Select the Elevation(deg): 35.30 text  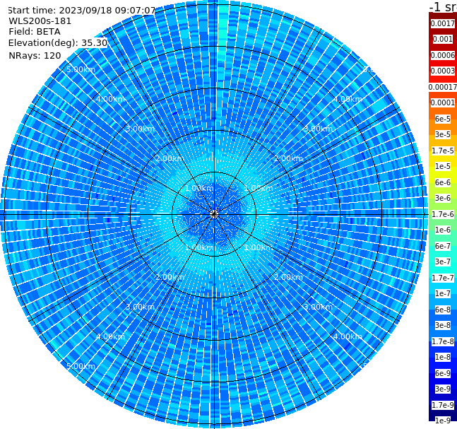point(58,43)
